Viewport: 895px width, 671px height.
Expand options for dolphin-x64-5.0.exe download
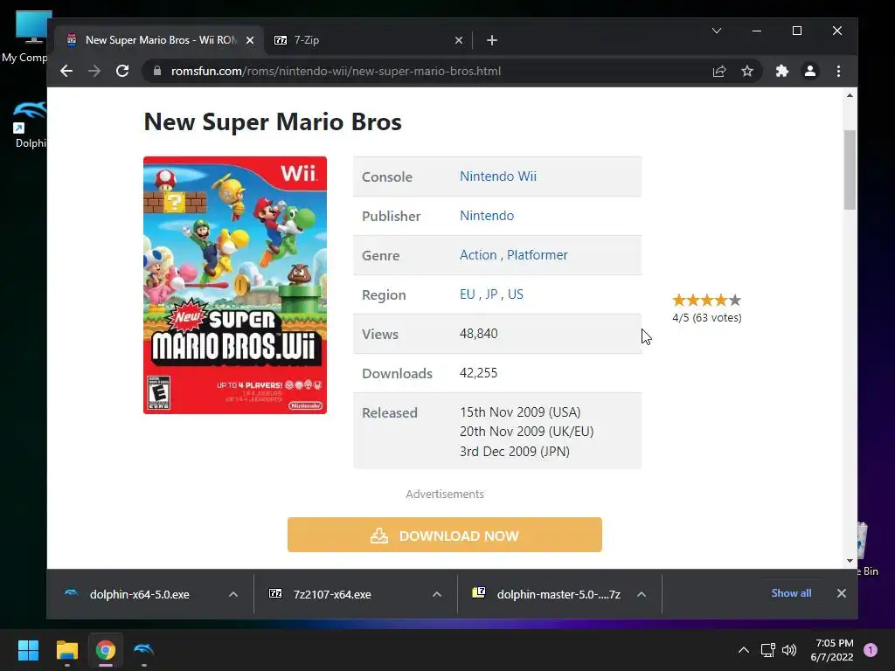(232, 594)
